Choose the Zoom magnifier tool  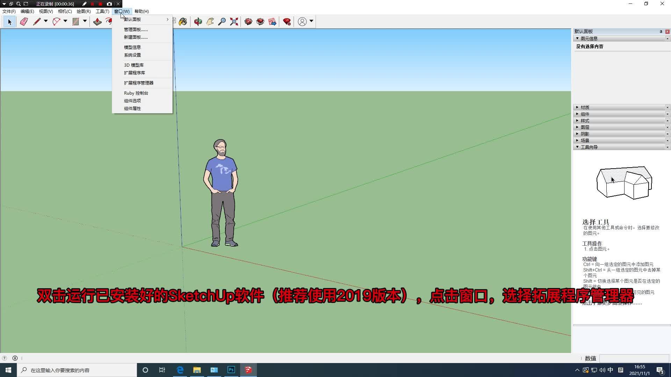point(222,22)
